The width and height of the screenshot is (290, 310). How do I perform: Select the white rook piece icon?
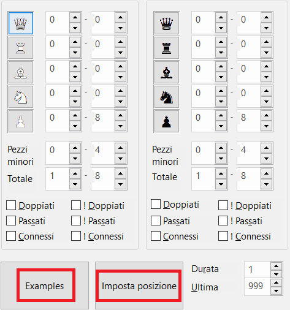pos(21,48)
